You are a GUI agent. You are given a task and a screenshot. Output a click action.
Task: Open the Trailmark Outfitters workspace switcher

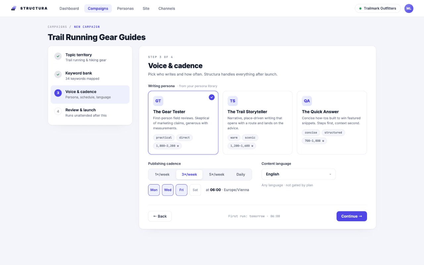point(378,8)
